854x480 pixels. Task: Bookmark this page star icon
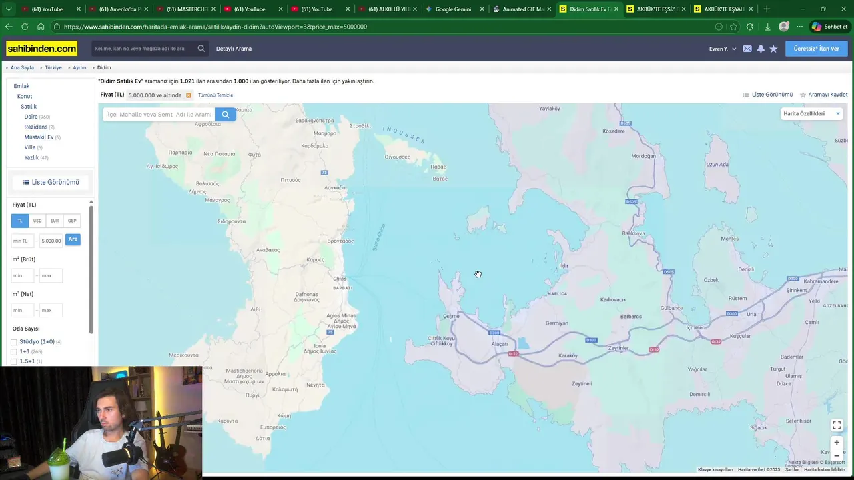point(734,27)
